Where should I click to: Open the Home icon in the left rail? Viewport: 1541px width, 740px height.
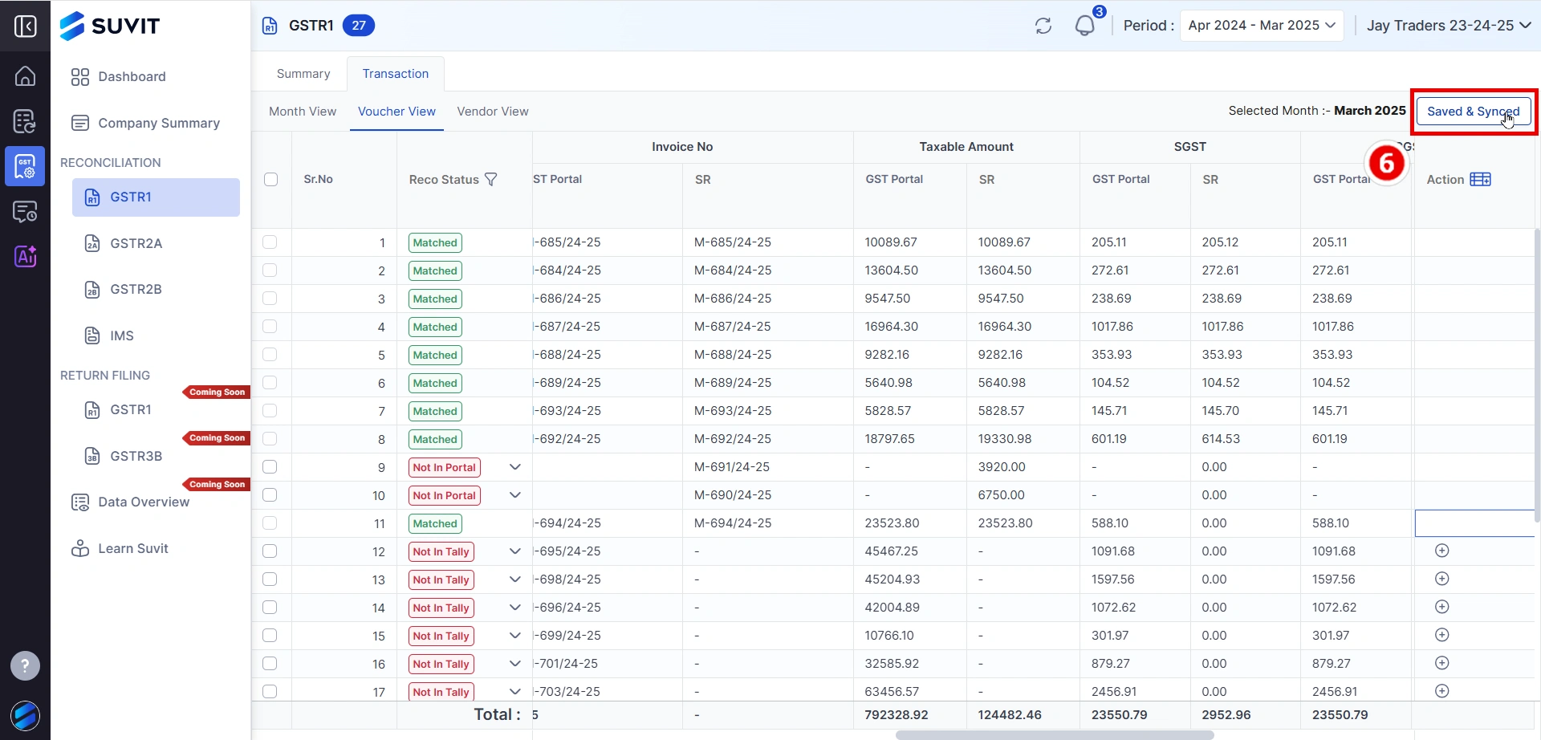(25, 76)
